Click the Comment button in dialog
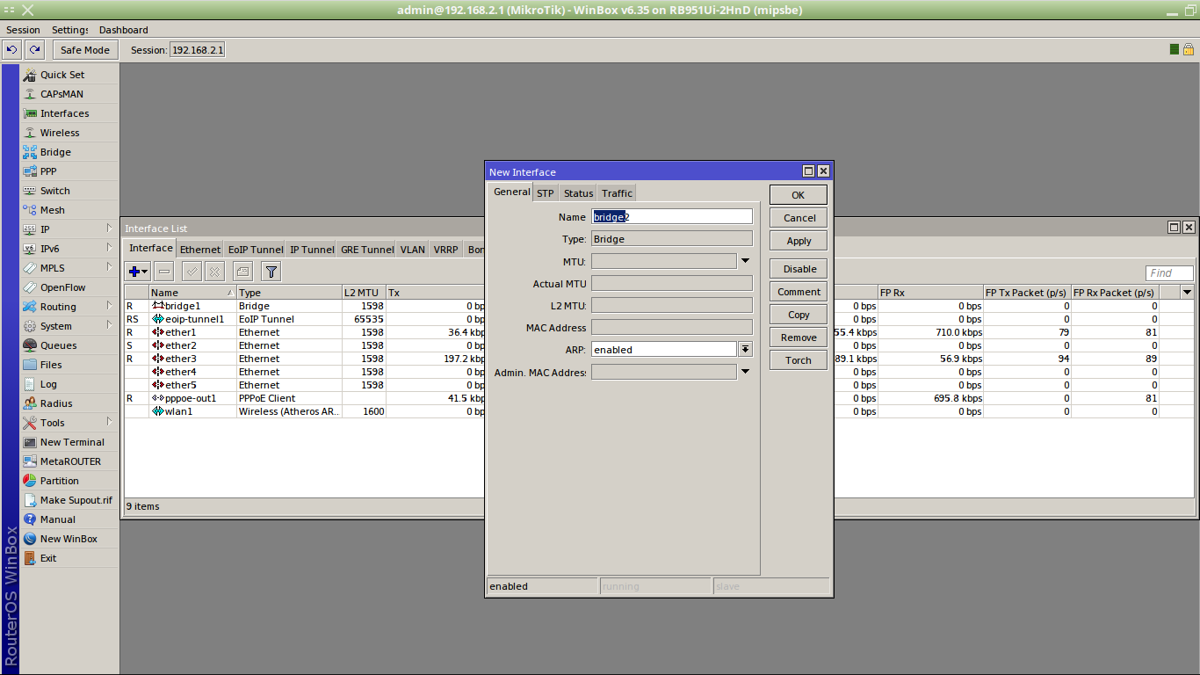This screenshot has width=1200, height=675. 799,292
